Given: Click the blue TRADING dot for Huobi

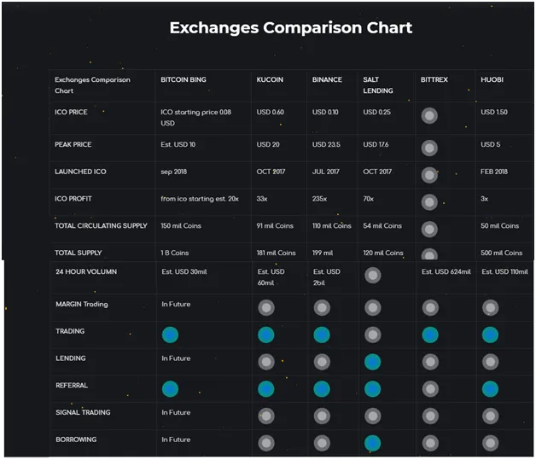Looking at the screenshot, I should pos(490,335).
